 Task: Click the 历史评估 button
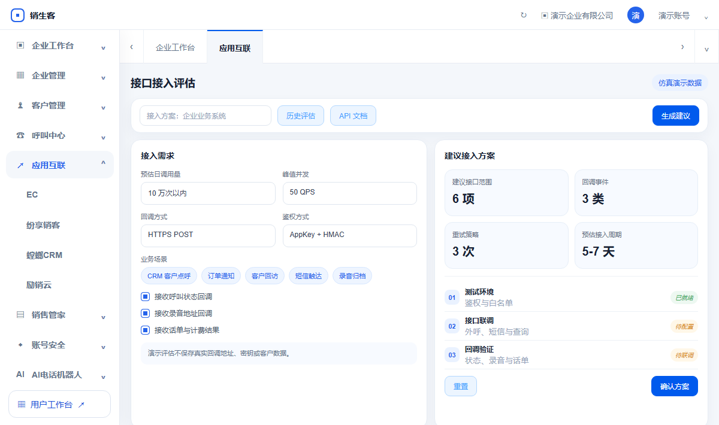point(301,116)
